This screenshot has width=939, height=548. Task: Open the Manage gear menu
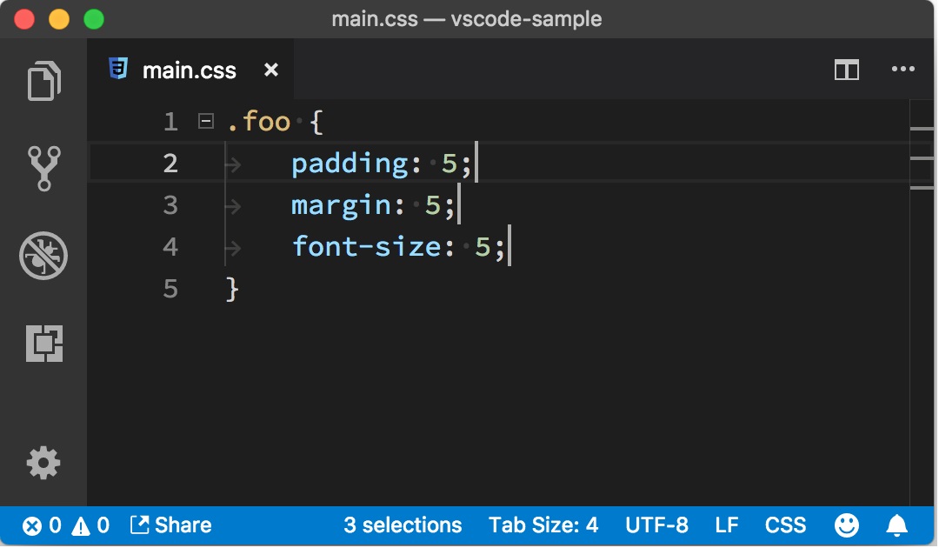(x=43, y=463)
